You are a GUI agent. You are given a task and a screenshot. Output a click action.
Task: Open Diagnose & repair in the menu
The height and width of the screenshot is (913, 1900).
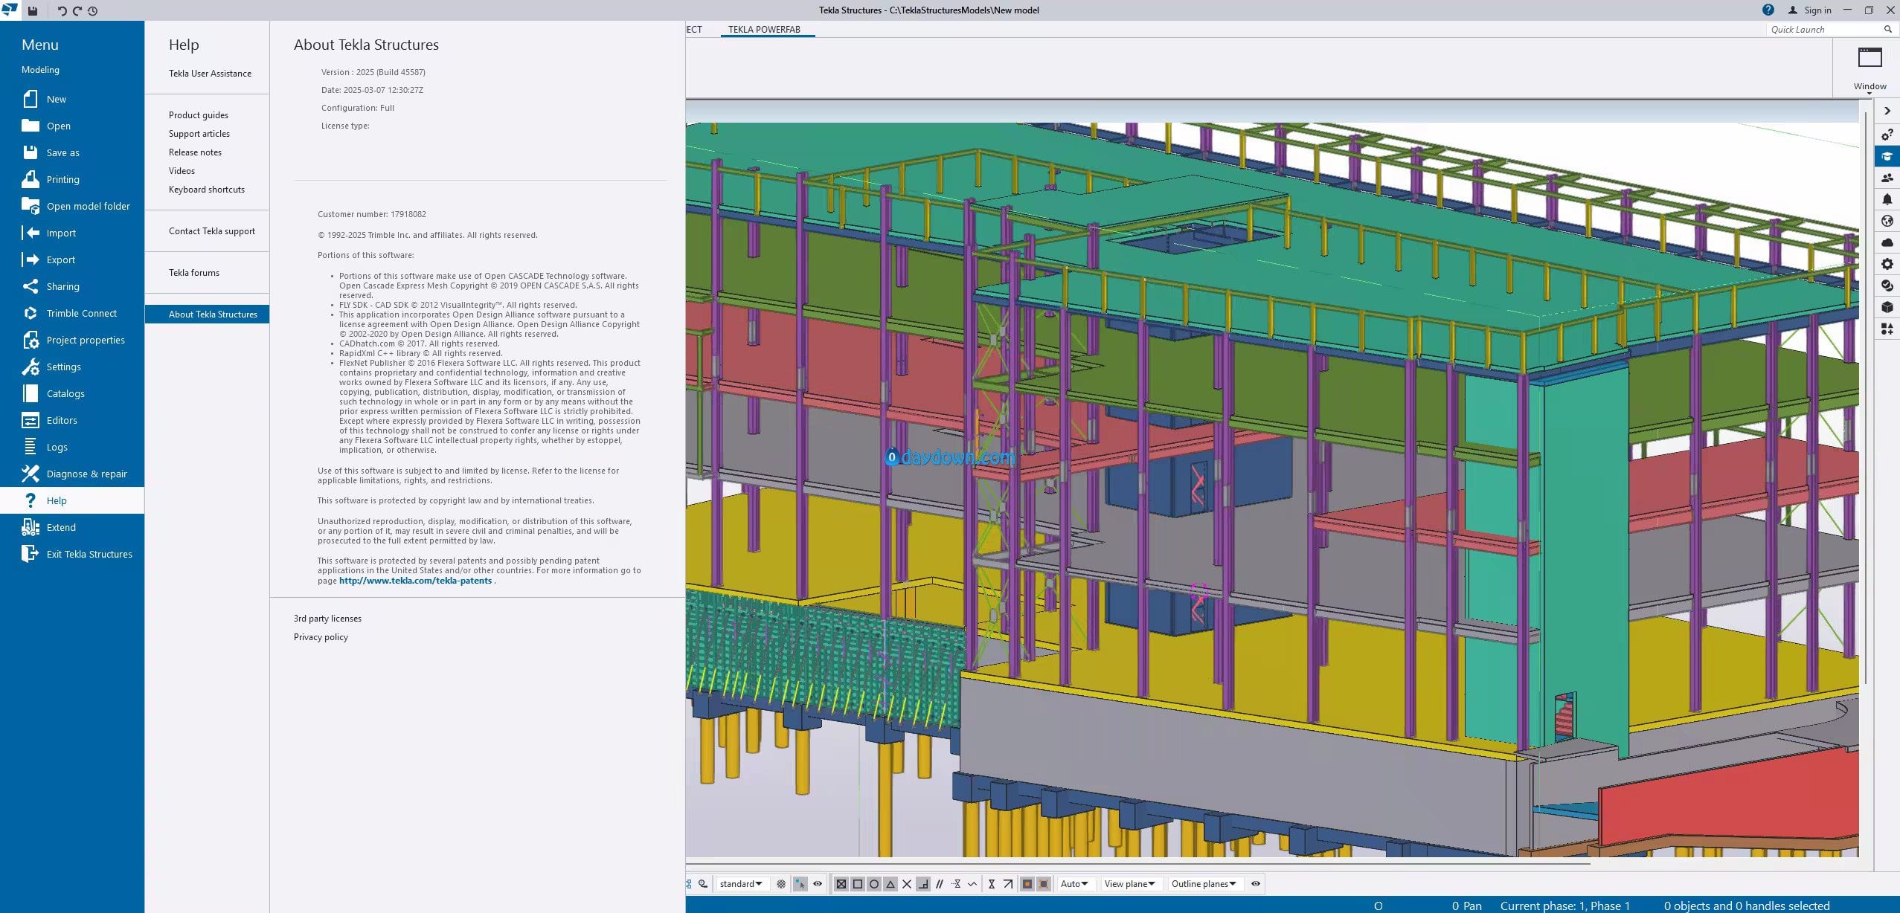point(86,474)
